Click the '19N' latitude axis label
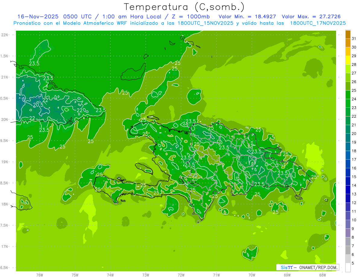The image size is (362, 279). (4, 162)
